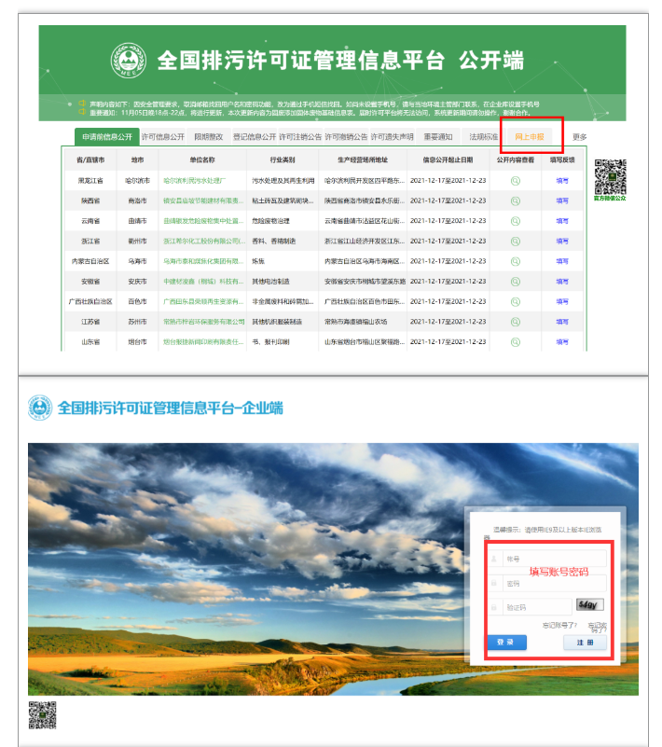Open the 重要通知 tab
This screenshot has height=747, width=662.
(437, 137)
